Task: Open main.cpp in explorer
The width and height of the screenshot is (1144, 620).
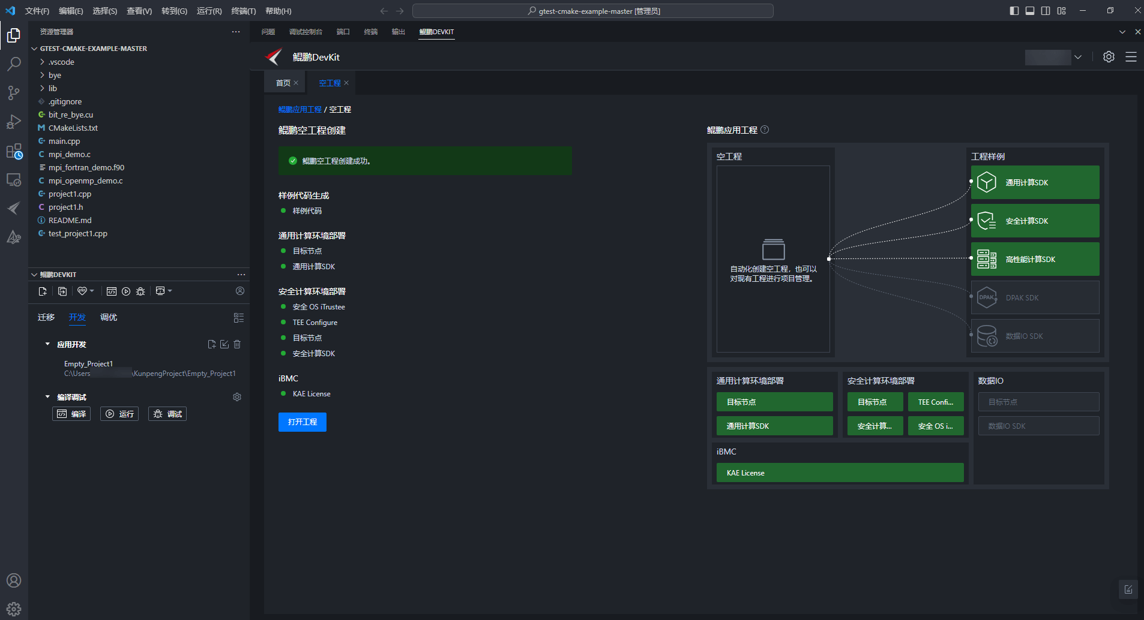Action: [64, 141]
